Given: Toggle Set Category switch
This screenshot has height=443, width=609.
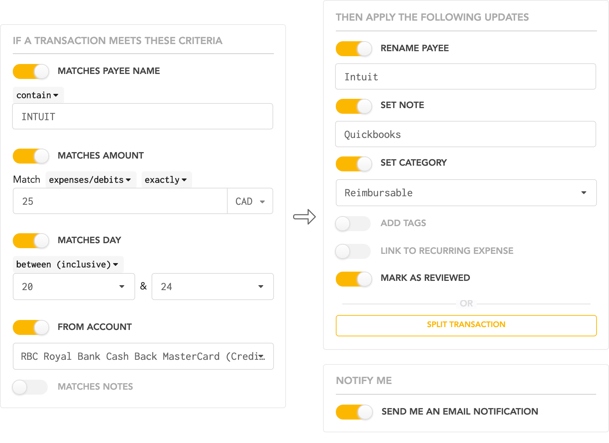Looking at the screenshot, I should pyautogui.click(x=354, y=164).
